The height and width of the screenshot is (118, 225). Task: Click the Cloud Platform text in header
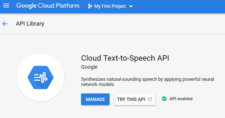pos(59,6)
